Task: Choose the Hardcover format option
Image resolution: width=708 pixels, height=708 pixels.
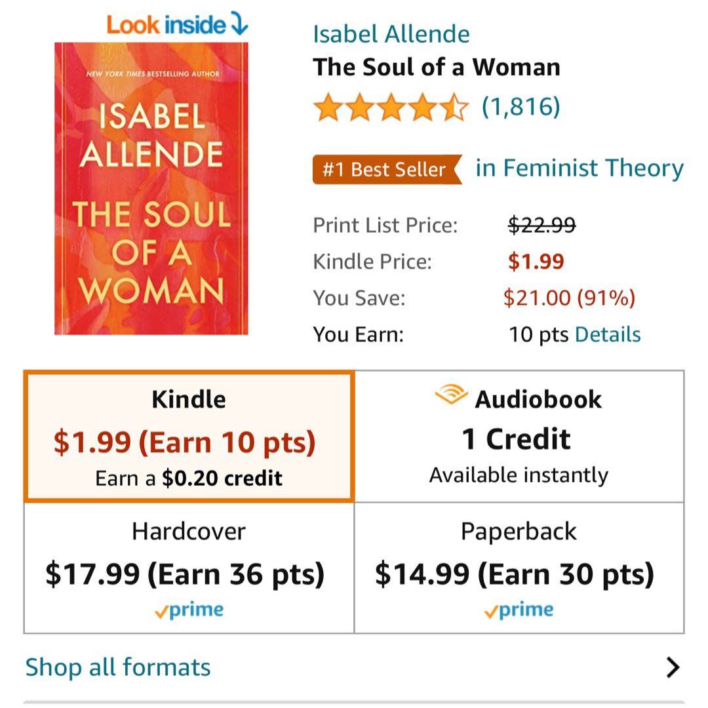Action: click(x=189, y=568)
